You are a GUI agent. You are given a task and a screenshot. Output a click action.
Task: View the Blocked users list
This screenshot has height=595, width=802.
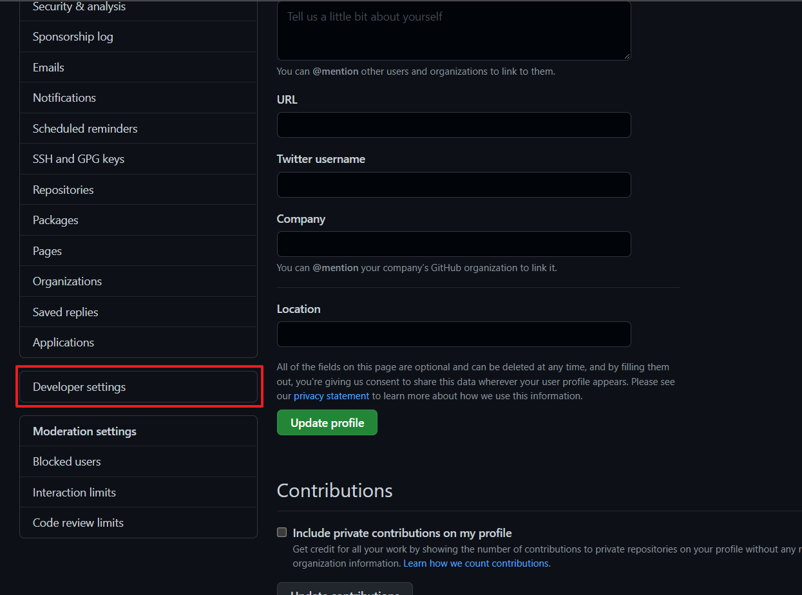tap(66, 461)
